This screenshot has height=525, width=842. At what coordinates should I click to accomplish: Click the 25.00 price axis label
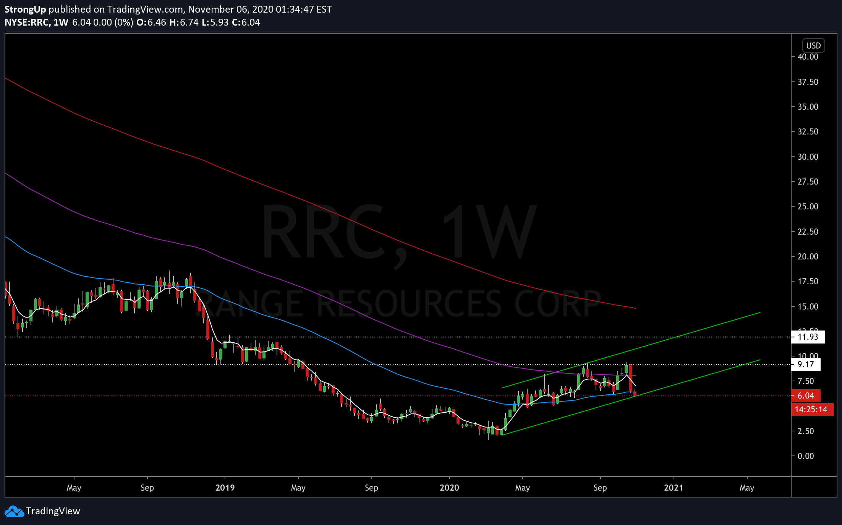(x=808, y=206)
